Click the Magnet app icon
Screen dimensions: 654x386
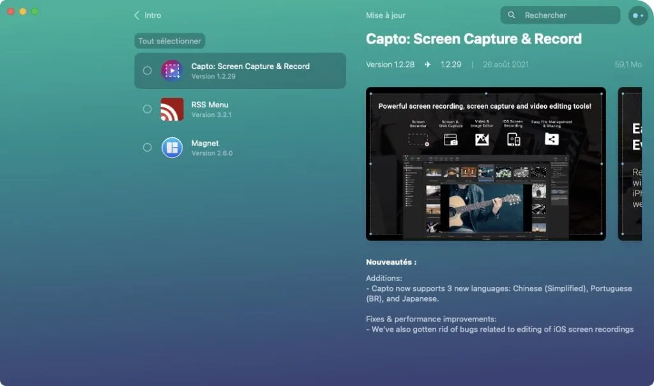pyautogui.click(x=172, y=147)
